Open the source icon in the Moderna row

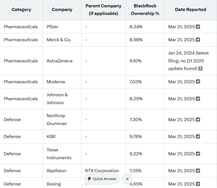(198, 82)
